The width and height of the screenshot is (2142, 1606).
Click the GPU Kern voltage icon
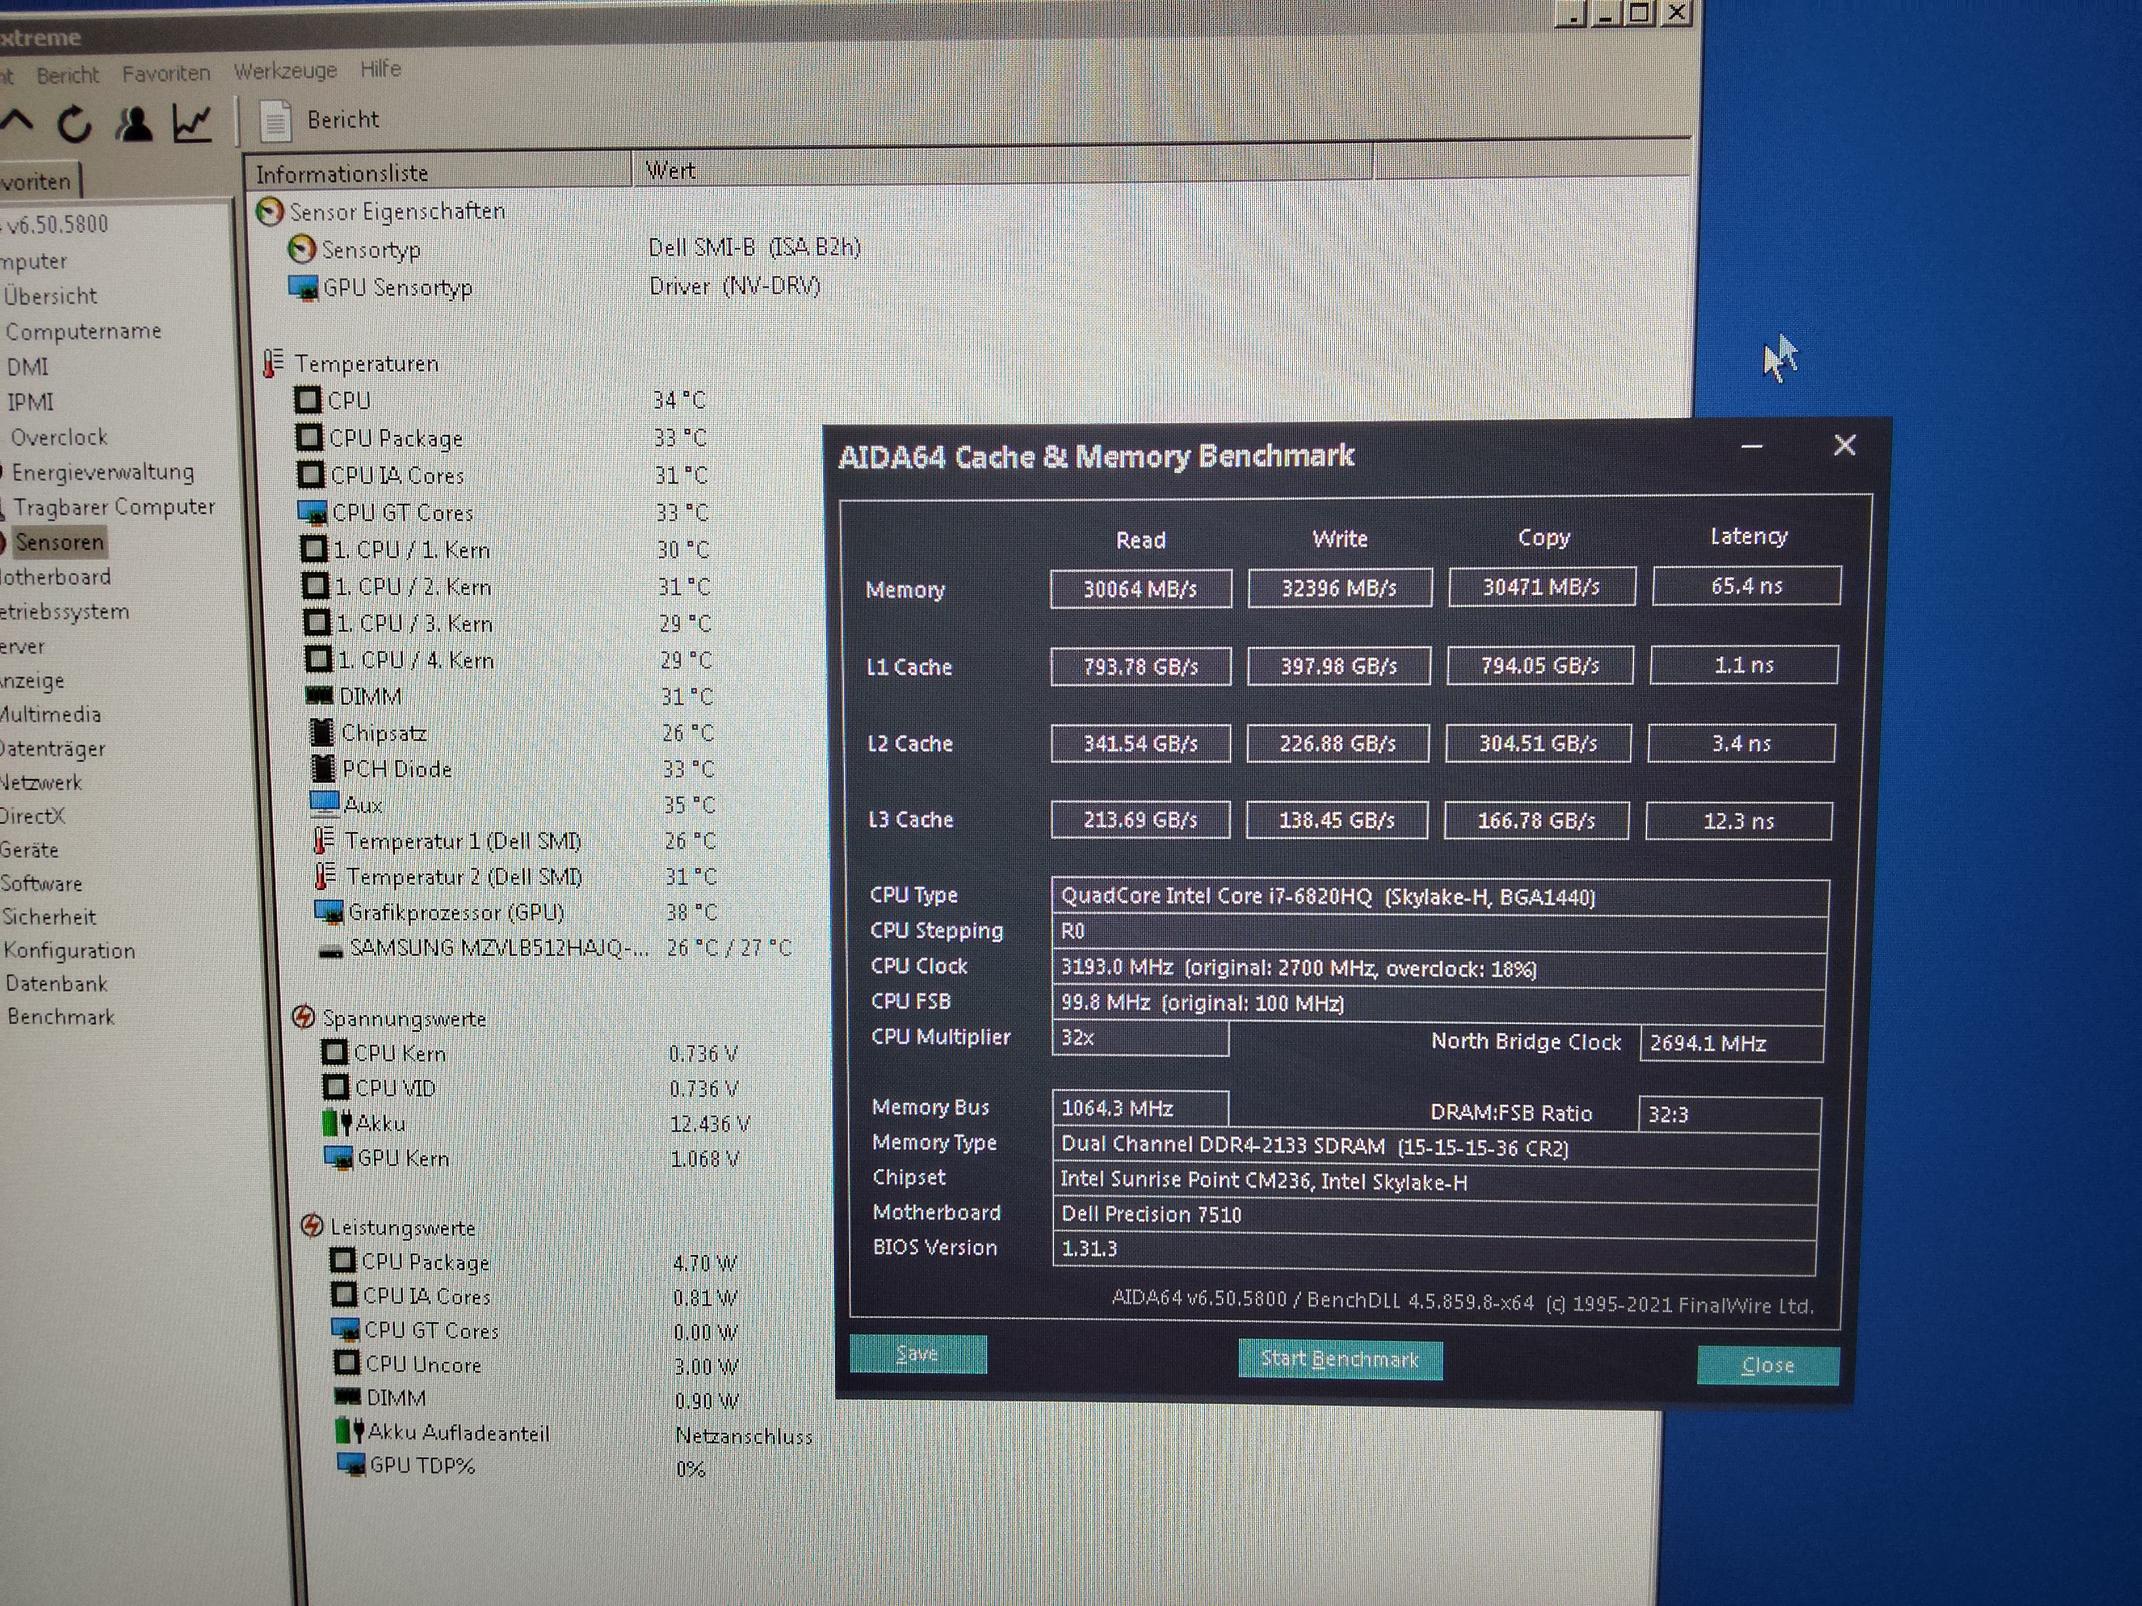(x=338, y=1158)
